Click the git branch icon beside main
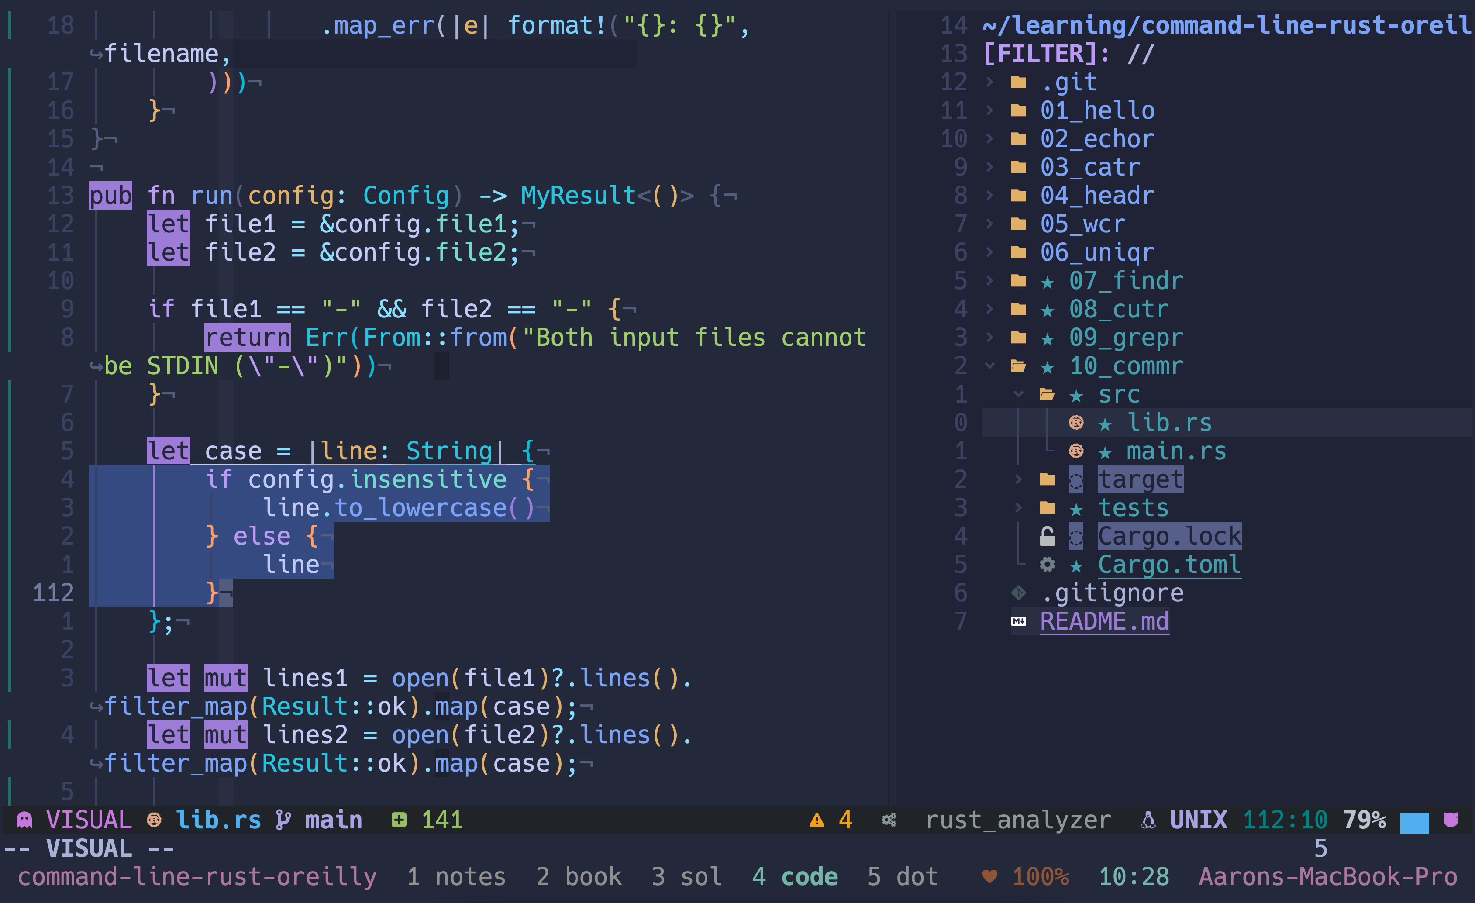The width and height of the screenshot is (1475, 903). pyautogui.click(x=283, y=820)
